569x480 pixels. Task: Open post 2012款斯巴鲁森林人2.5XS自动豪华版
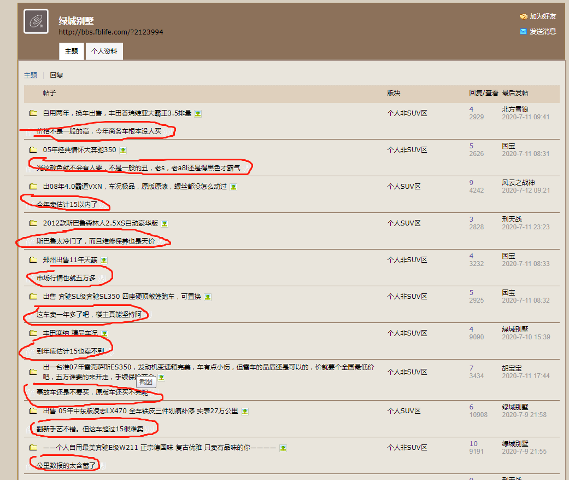101,223
